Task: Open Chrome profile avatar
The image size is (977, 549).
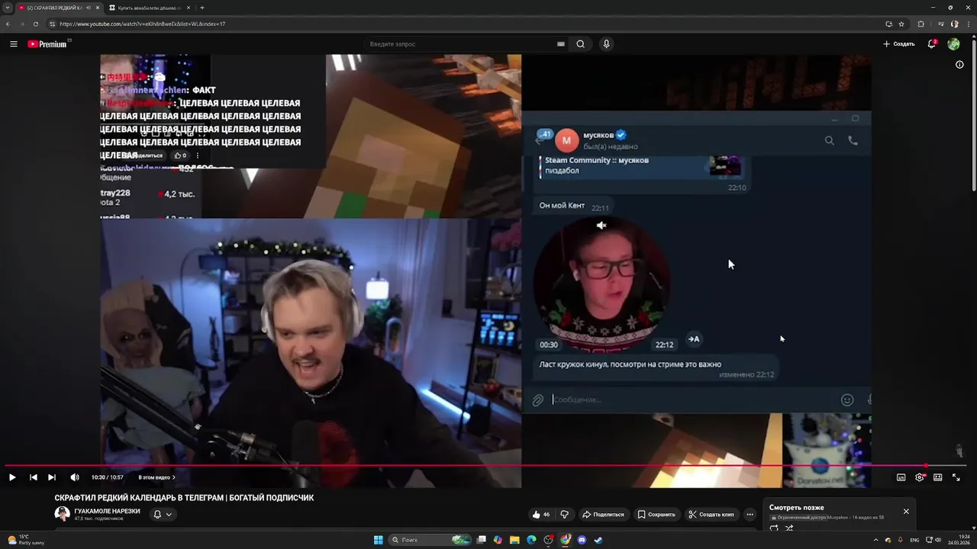Action: [x=955, y=24]
